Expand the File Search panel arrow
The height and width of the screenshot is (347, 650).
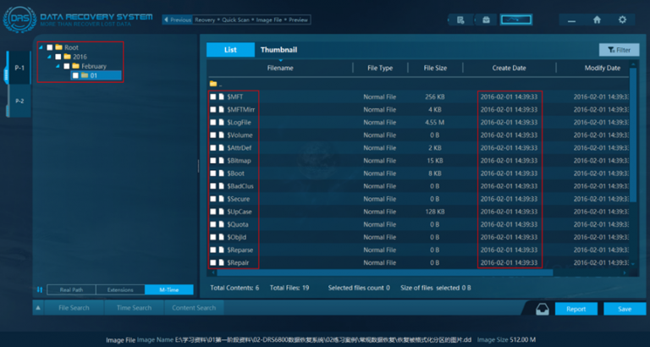click(x=38, y=307)
